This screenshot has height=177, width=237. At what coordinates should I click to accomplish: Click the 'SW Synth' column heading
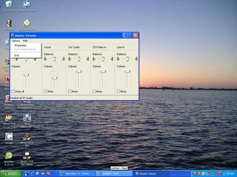pos(74,47)
